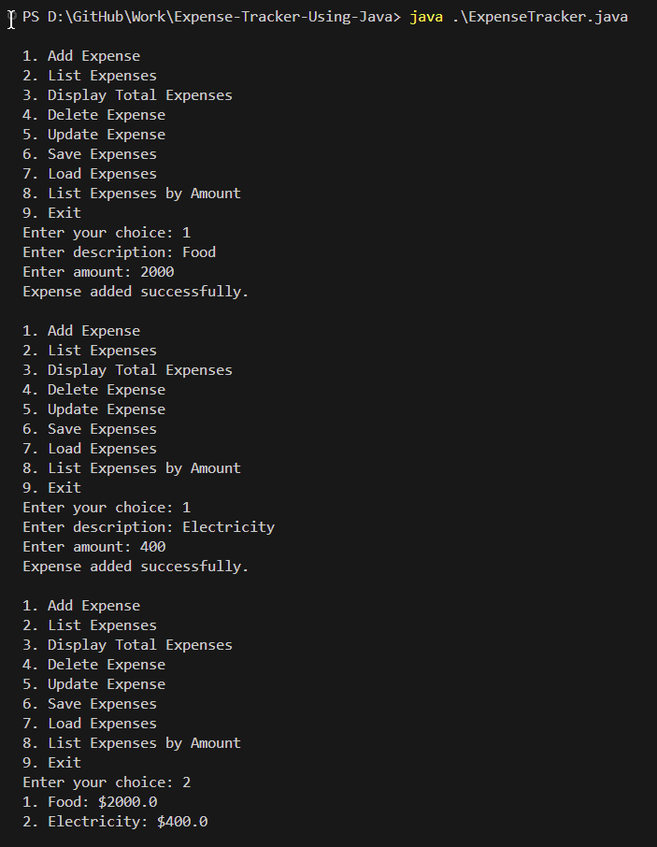Click 'Expense added successfully.' below amount 2000
The height and width of the screenshot is (847, 657).
click(x=136, y=292)
